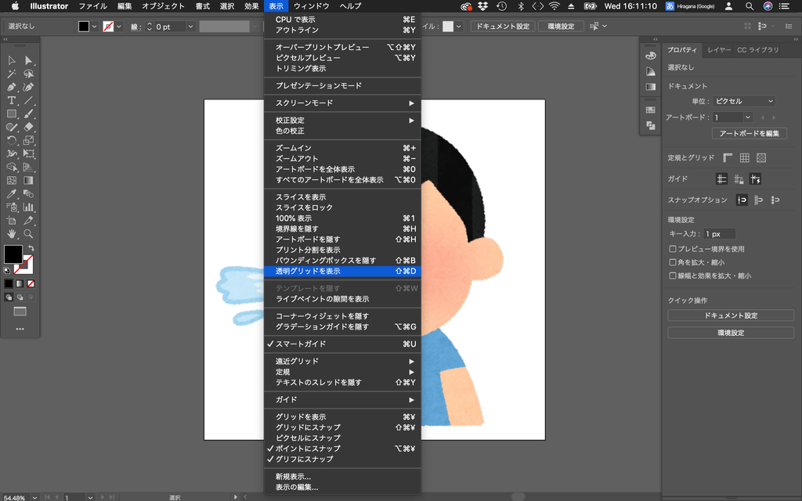
Task: Select the Column Graph tool
Action: [29, 207]
